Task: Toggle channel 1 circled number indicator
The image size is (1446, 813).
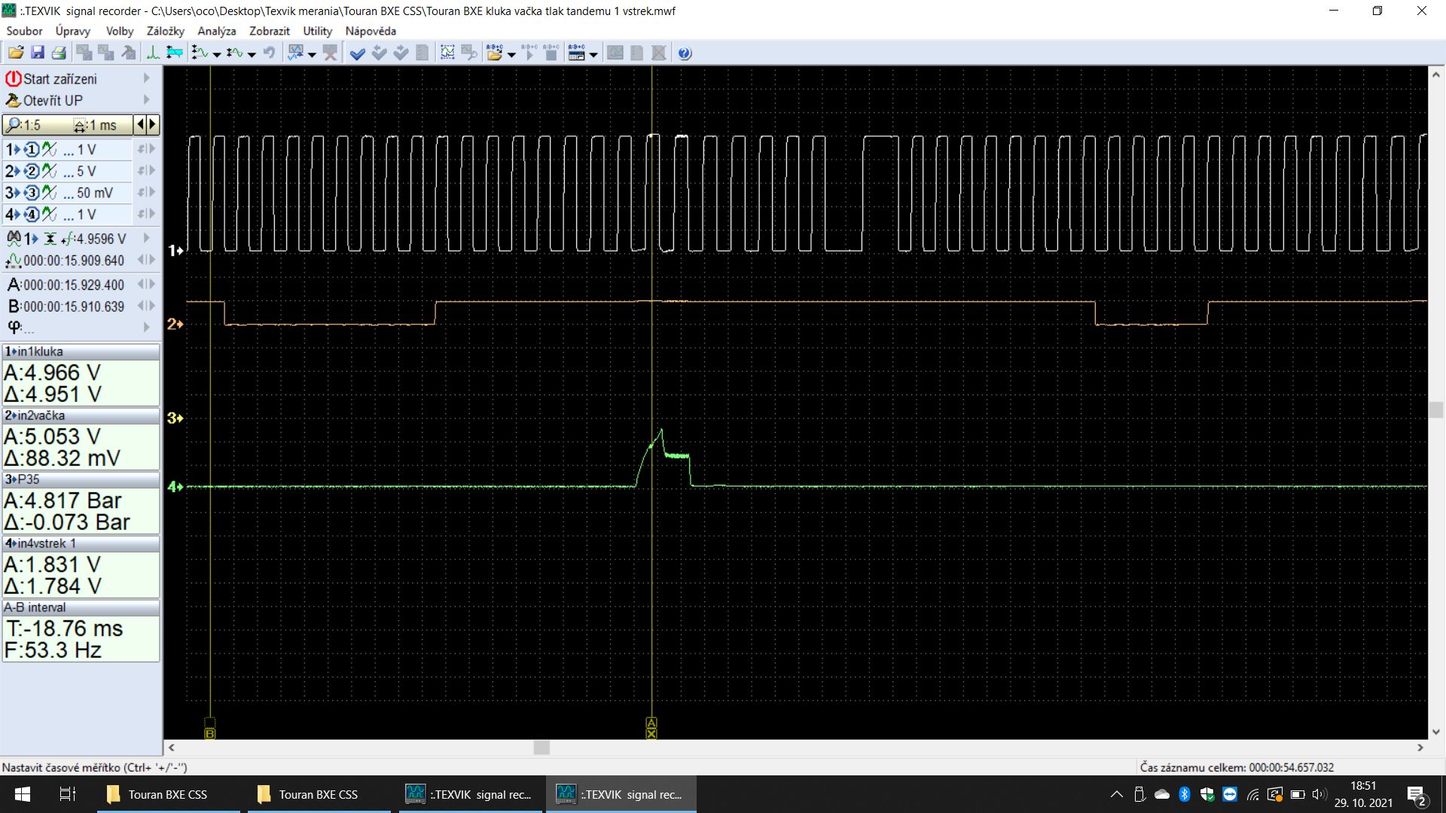Action: tap(32, 150)
